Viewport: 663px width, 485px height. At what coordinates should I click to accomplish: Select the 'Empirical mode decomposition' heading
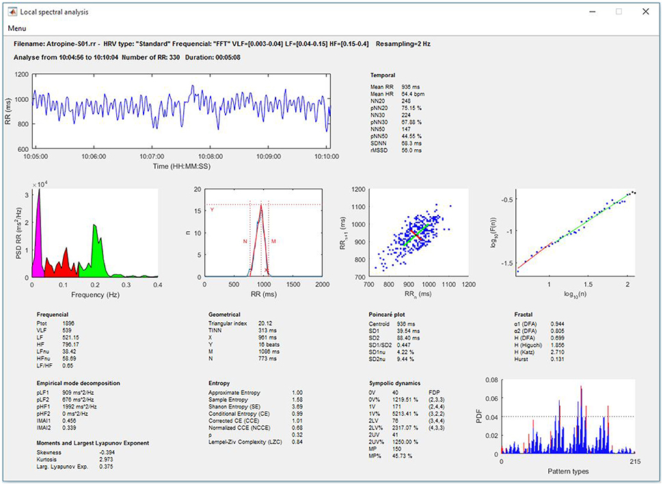tap(78, 383)
